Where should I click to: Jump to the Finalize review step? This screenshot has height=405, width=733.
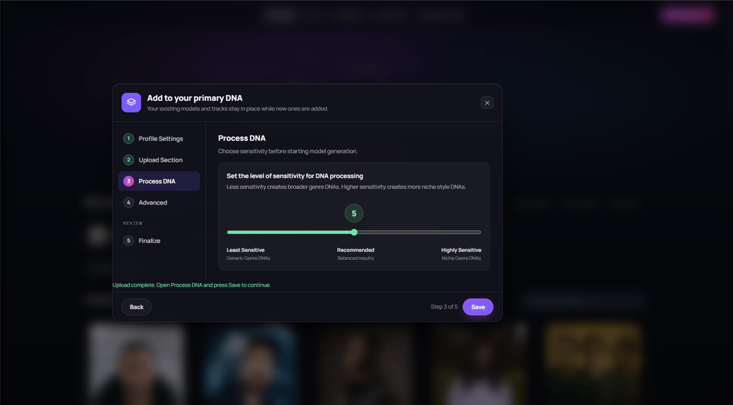click(x=159, y=241)
